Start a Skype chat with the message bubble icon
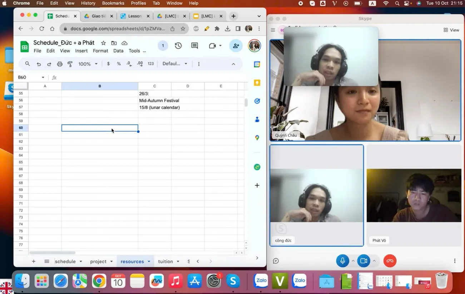 tap(276, 261)
